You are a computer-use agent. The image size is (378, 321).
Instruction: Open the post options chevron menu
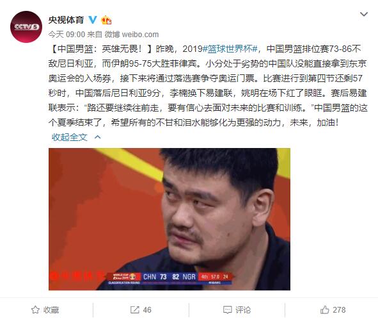point(363,15)
